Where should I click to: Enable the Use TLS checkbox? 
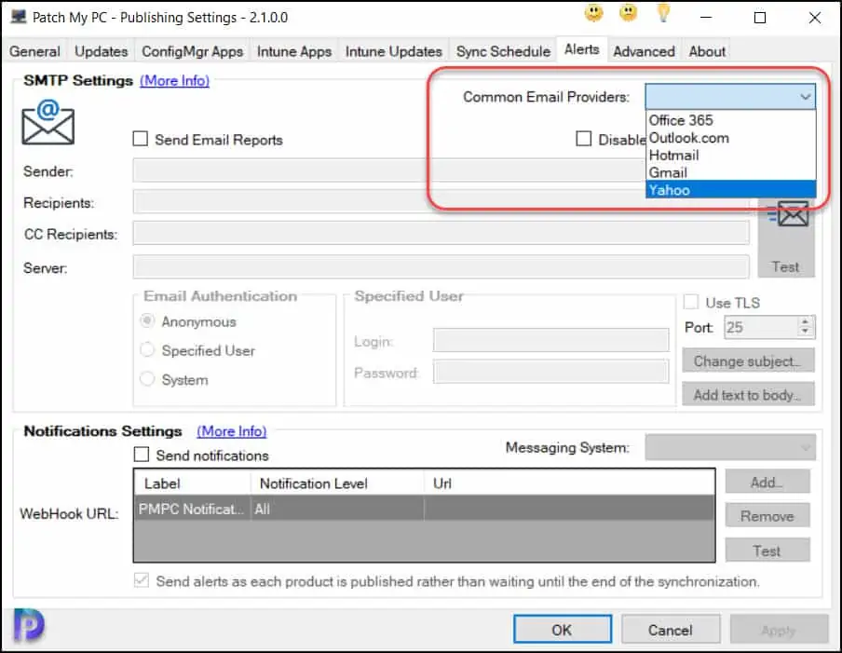click(691, 302)
